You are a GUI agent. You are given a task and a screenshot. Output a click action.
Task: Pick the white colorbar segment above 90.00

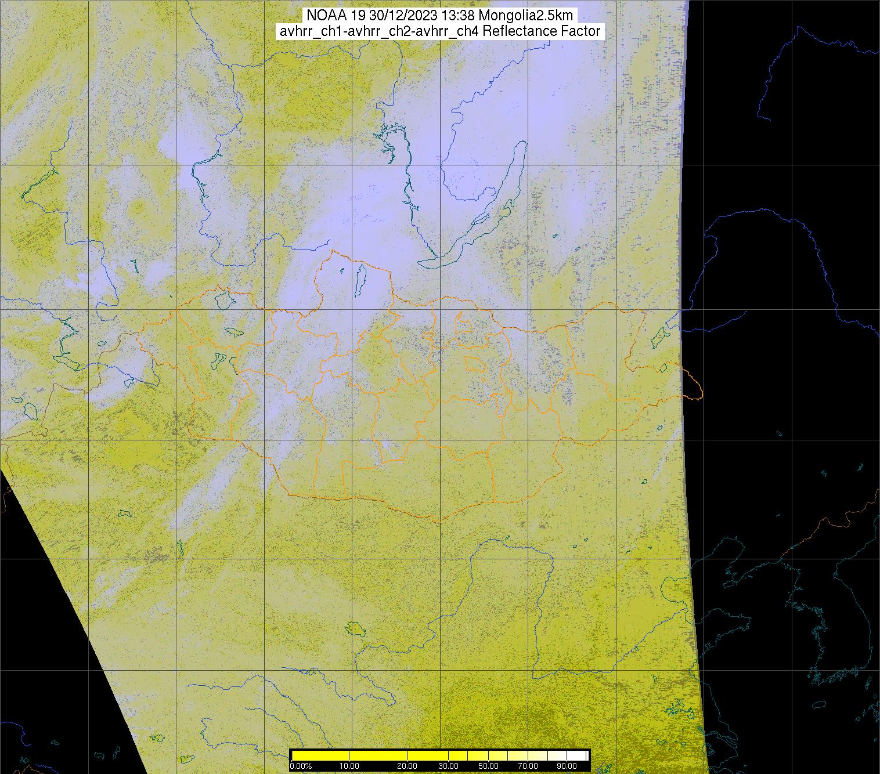click(x=577, y=755)
